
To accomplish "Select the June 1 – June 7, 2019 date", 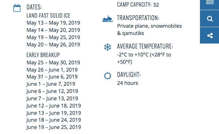I will [51, 84].
